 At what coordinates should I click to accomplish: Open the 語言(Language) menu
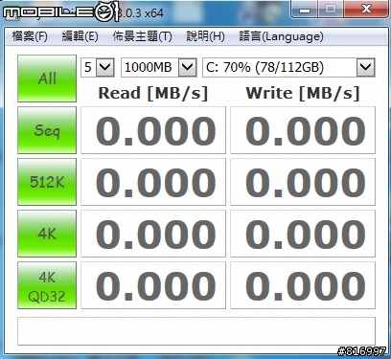[x=281, y=36]
